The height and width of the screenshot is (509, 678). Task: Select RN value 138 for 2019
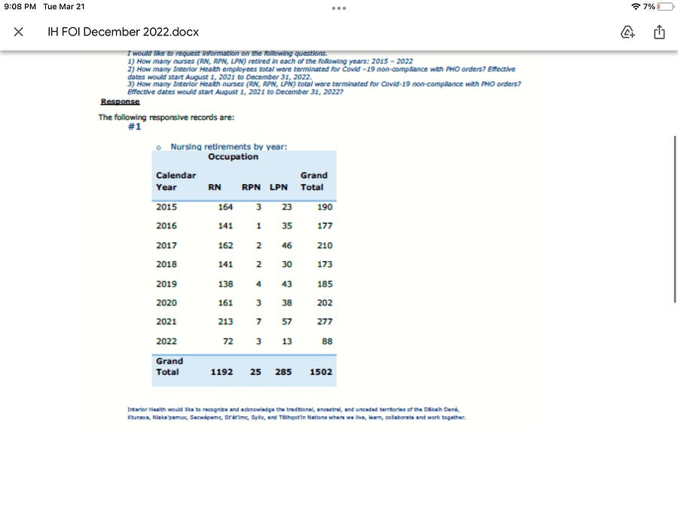[x=225, y=284]
